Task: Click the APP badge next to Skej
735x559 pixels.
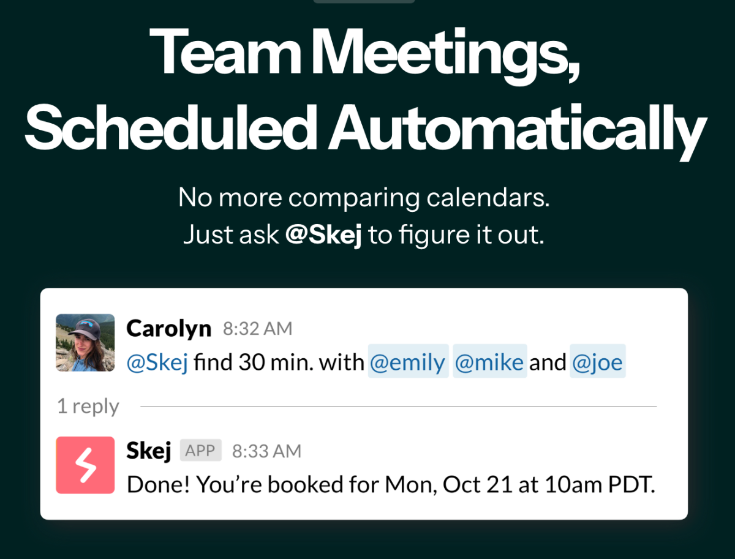Action: point(200,451)
